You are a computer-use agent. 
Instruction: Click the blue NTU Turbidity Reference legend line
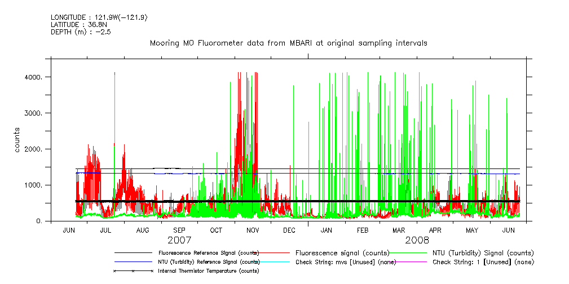(x=134, y=262)
